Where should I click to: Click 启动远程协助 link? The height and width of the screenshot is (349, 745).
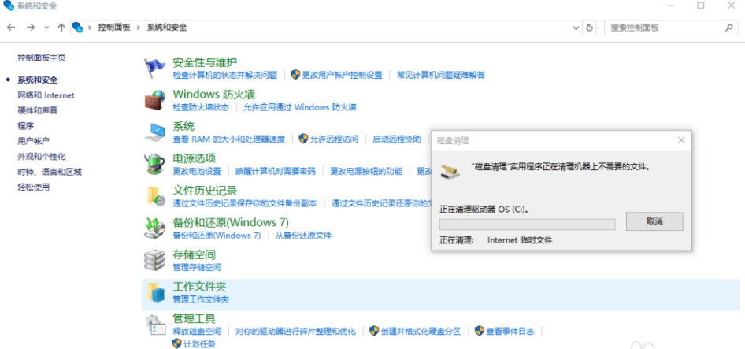(397, 139)
